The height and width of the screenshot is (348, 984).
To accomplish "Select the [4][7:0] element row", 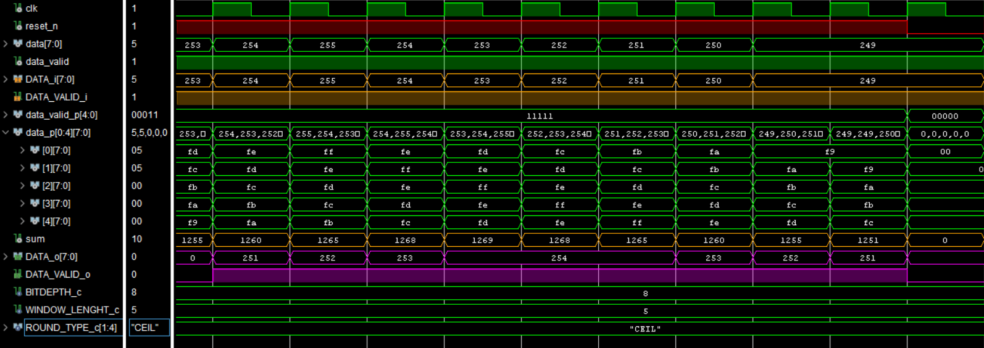I will 56,222.
